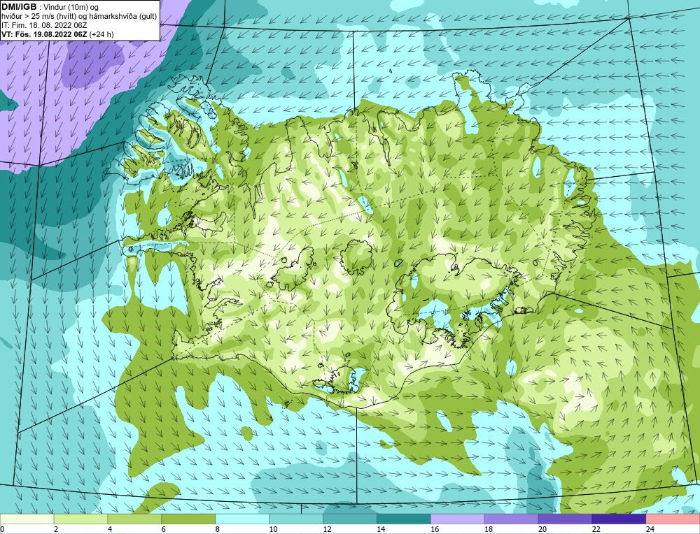This screenshot has width=700, height=534.
Task: Click the violet 18–20 m/s legend swatch
Action: [x=511, y=519]
